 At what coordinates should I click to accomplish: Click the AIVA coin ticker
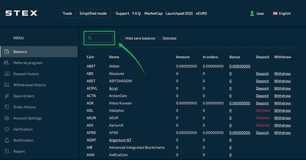coord(90,155)
